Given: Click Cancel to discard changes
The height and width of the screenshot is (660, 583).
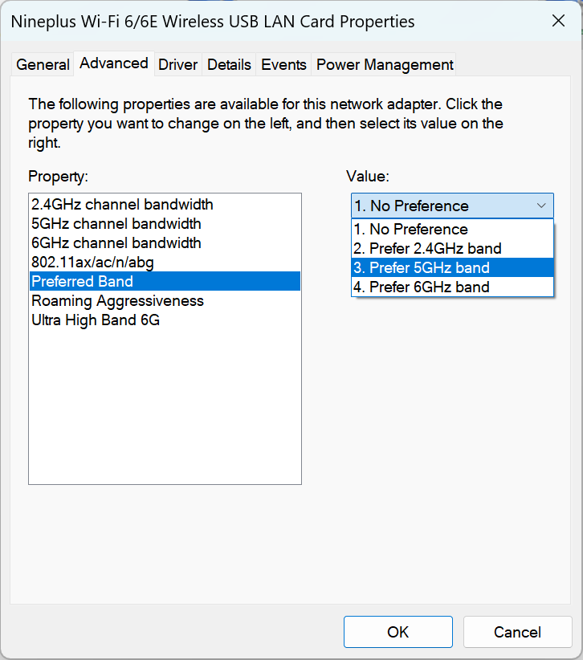Looking at the screenshot, I should pyautogui.click(x=517, y=632).
